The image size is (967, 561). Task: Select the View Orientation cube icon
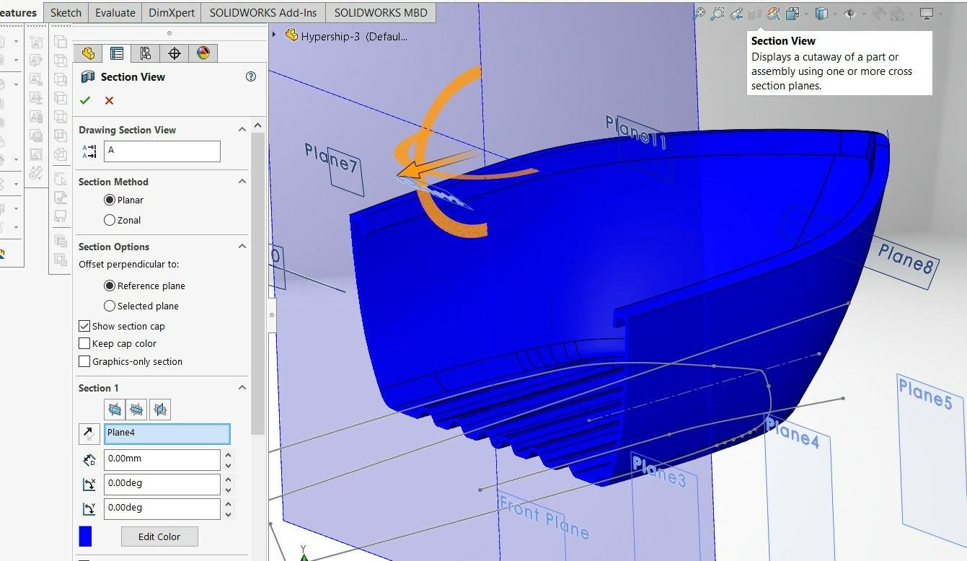[x=821, y=13]
